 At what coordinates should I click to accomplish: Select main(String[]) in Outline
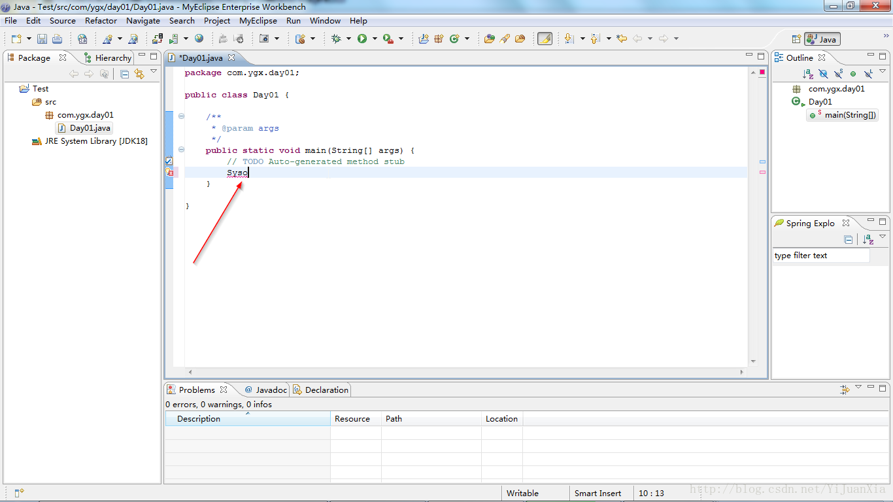click(843, 115)
